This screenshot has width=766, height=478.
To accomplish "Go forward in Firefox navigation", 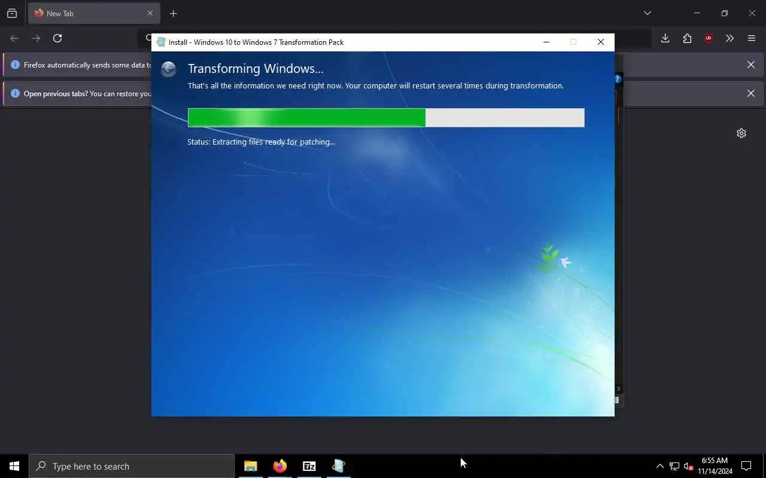I will [36, 38].
